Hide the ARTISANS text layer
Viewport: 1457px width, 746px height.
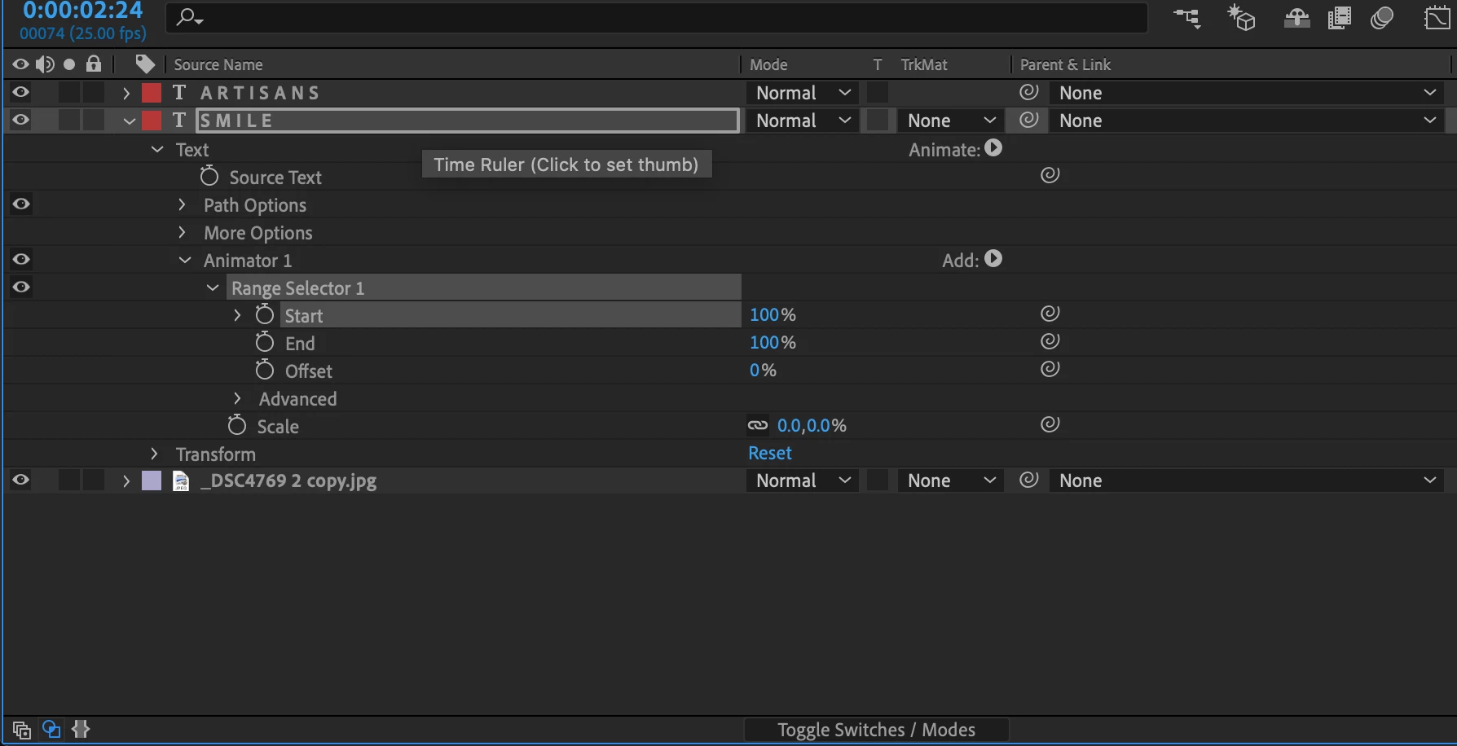tap(21, 92)
